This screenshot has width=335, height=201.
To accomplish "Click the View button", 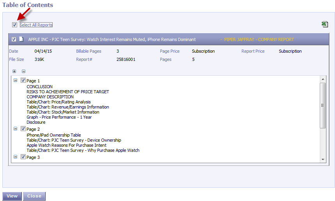I will click(12, 196).
